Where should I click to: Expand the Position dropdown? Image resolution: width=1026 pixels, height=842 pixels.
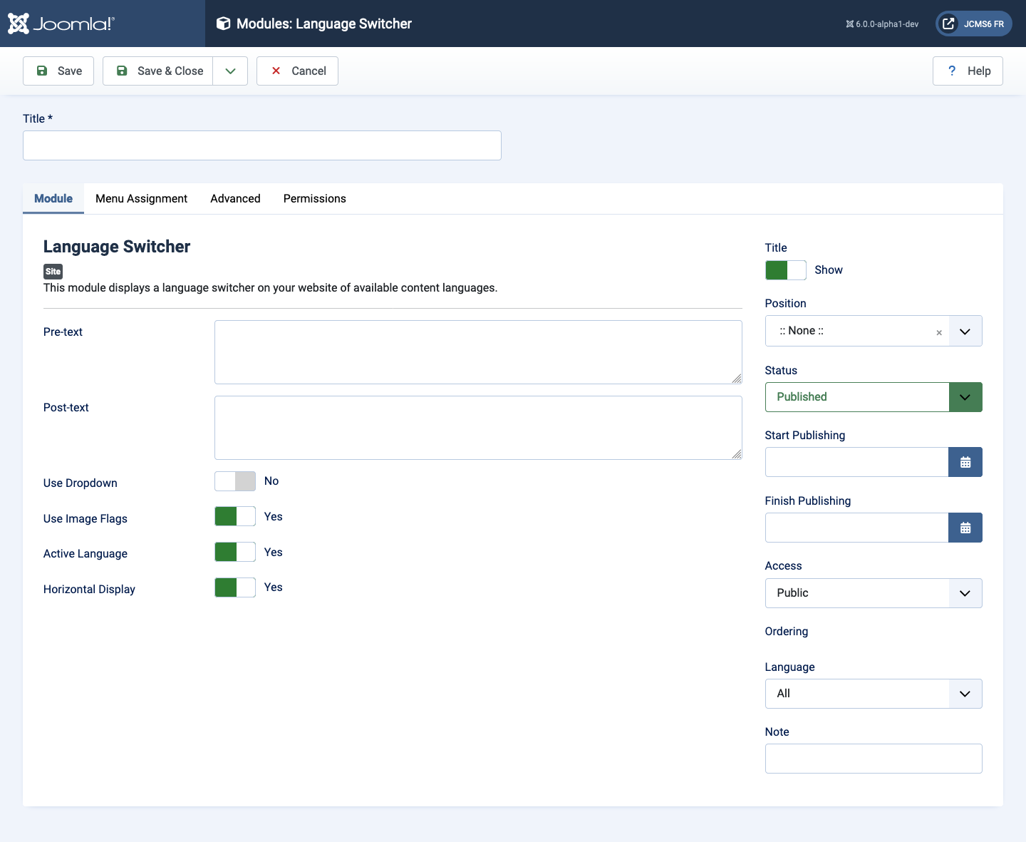pos(965,332)
